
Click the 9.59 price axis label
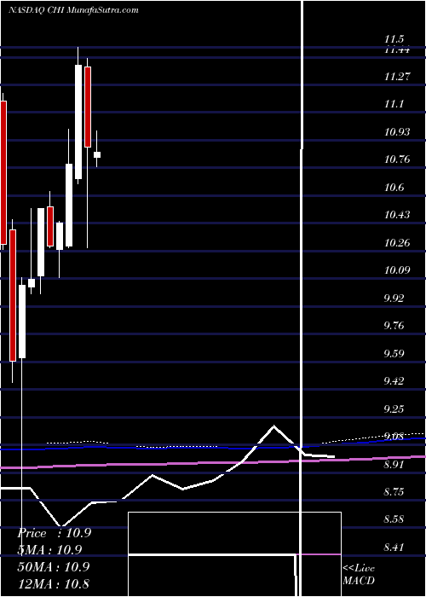[x=394, y=354]
